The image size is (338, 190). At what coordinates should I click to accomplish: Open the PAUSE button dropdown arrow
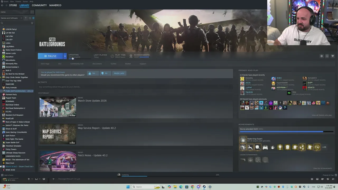tap(65, 56)
